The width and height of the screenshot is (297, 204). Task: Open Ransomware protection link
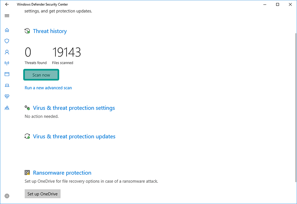click(x=62, y=173)
